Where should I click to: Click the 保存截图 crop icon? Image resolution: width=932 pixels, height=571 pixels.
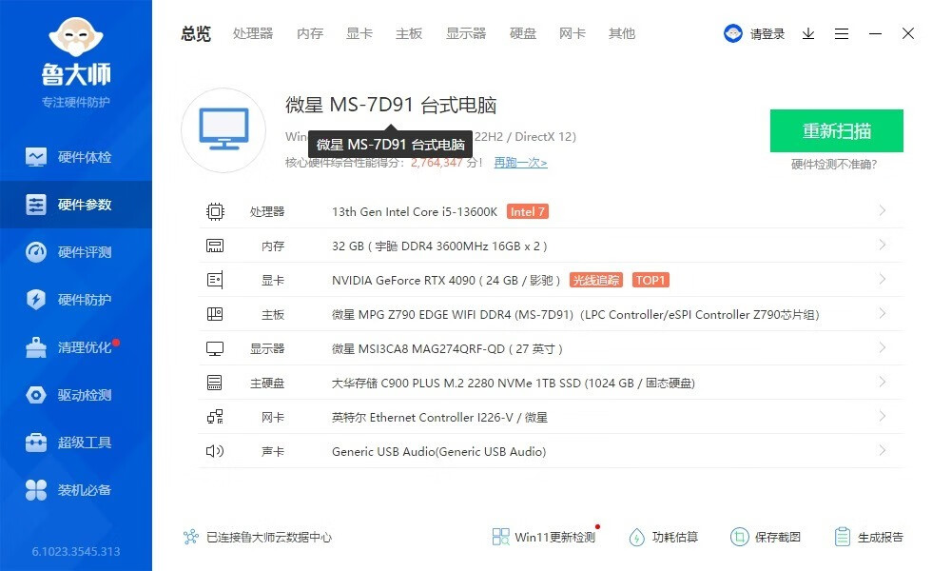pos(740,537)
